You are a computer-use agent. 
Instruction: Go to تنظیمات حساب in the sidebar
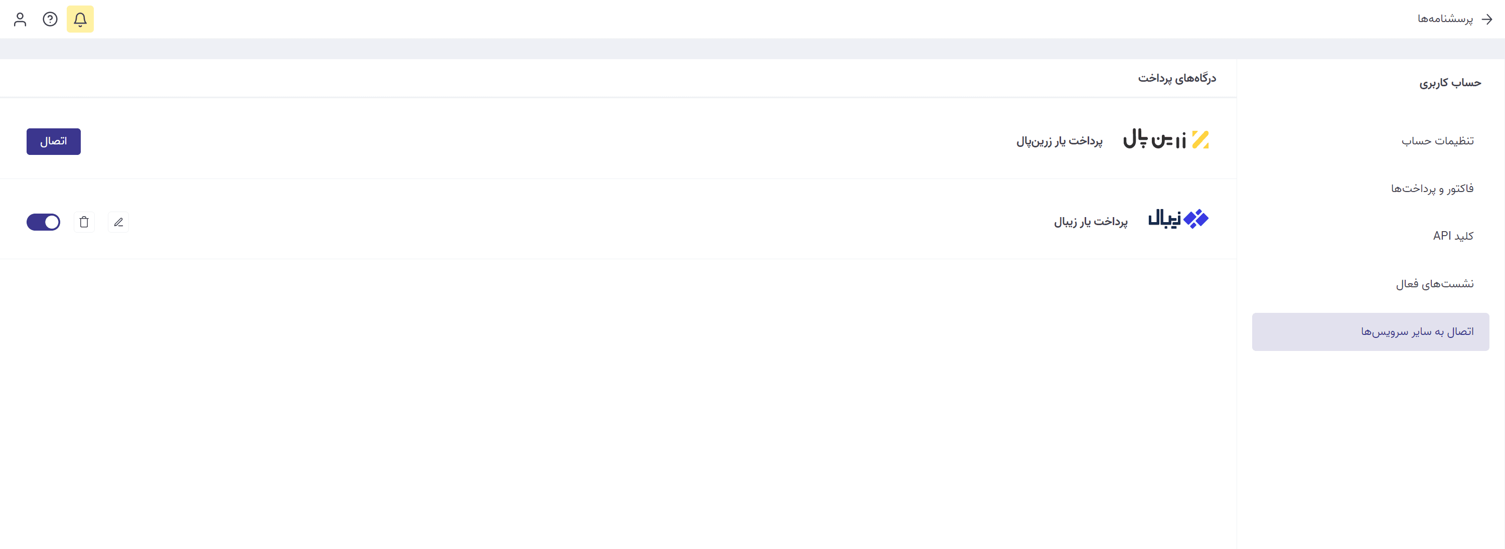click(x=1437, y=141)
